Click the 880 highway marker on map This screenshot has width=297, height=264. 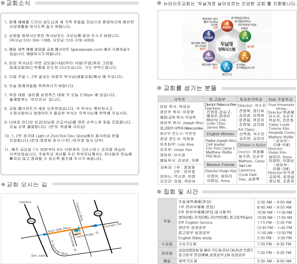pos(31,221)
